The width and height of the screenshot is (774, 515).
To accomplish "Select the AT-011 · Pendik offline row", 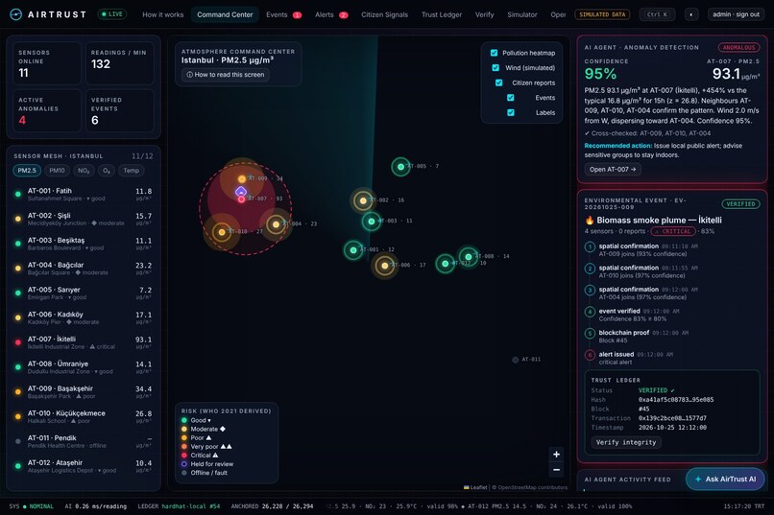I will coord(84,441).
